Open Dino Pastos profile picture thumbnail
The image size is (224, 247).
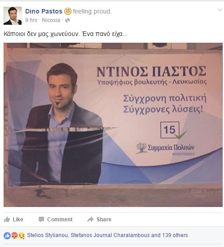pyautogui.click(x=13, y=16)
